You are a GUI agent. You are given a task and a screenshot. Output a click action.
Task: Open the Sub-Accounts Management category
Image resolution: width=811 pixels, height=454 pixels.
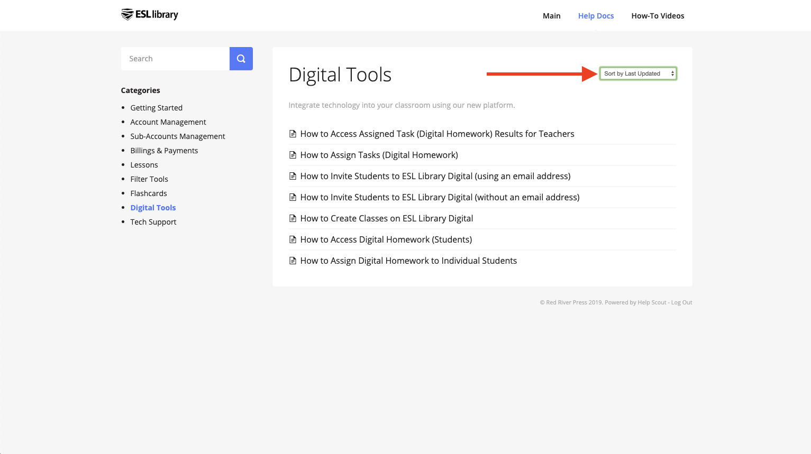(x=178, y=136)
